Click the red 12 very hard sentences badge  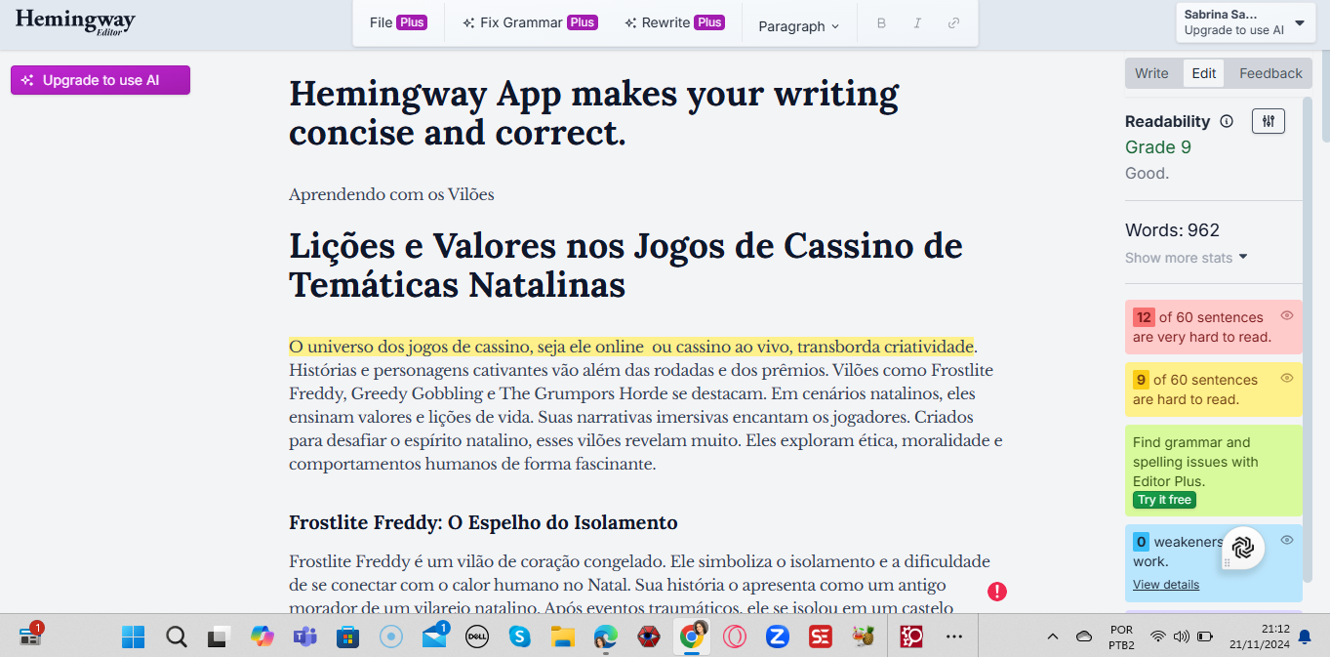pyautogui.click(x=1144, y=317)
